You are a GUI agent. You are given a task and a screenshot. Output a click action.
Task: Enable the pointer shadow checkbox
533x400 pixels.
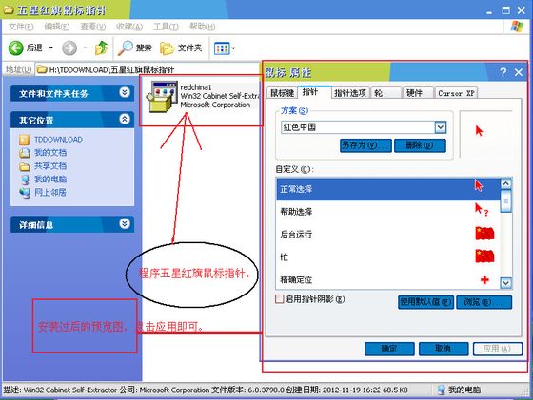pos(280,299)
